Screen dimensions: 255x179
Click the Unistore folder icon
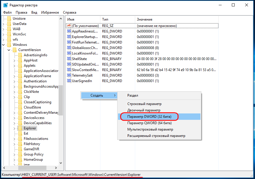tap(9, 19)
